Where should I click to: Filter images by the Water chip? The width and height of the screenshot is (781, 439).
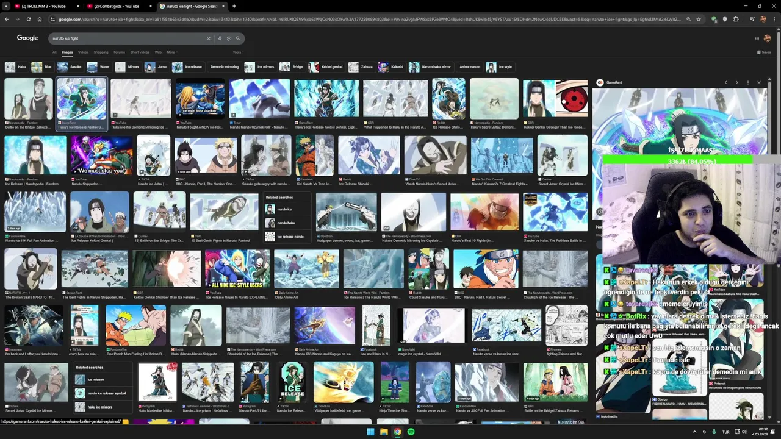99,67
